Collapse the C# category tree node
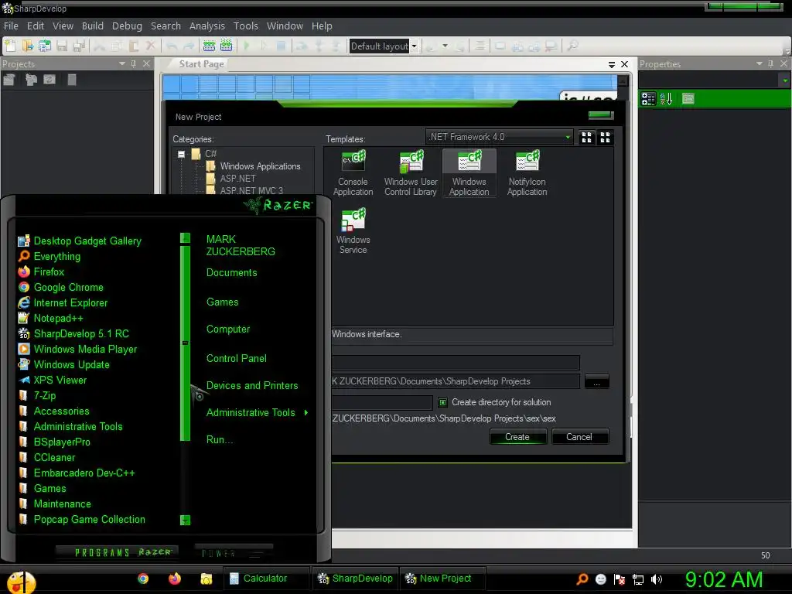This screenshot has width=792, height=594. pos(181,154)
